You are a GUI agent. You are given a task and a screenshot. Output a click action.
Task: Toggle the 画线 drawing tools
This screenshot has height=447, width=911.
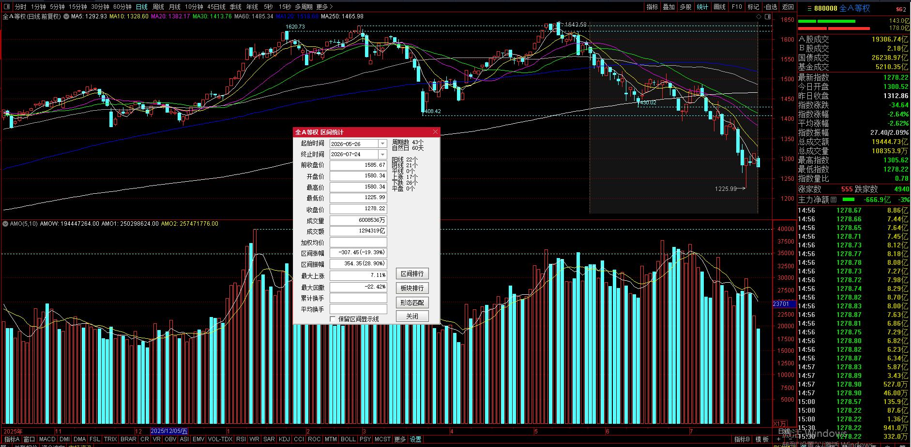coord(720,7)
